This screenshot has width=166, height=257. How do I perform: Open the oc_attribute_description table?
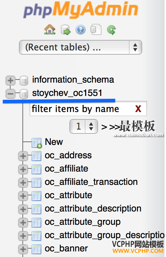(x=93, y=209)
